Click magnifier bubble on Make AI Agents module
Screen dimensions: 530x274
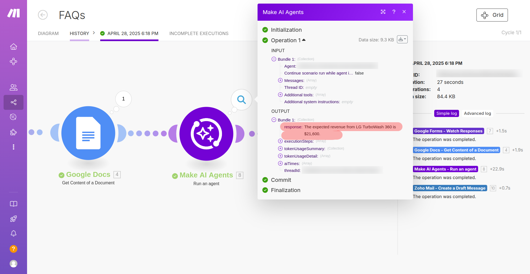pyautogui.click(x=242, y=100)
